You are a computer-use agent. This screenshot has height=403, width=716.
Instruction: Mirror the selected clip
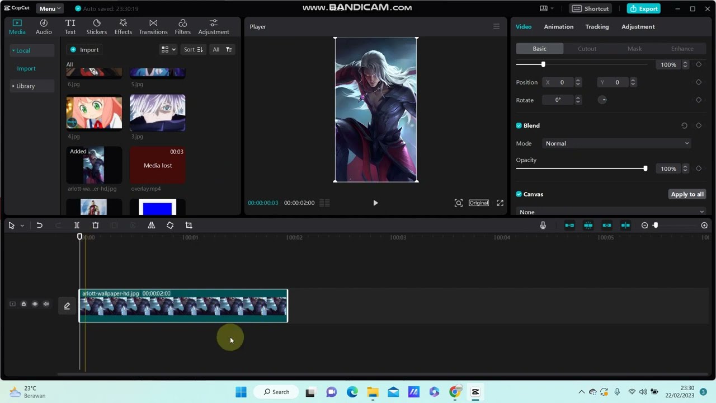point(151,225)
